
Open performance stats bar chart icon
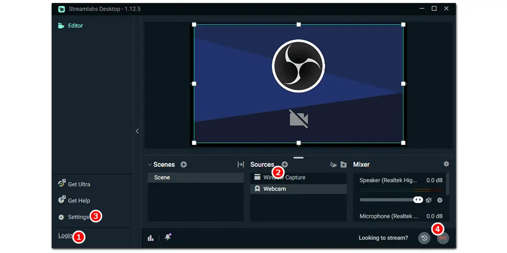[x=151, y=238]
